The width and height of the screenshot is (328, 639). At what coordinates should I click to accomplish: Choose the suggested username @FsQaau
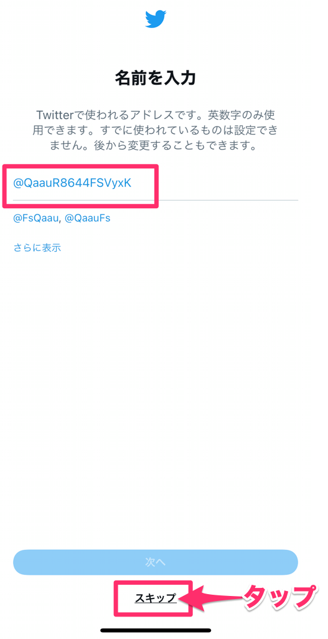(35, 218)
